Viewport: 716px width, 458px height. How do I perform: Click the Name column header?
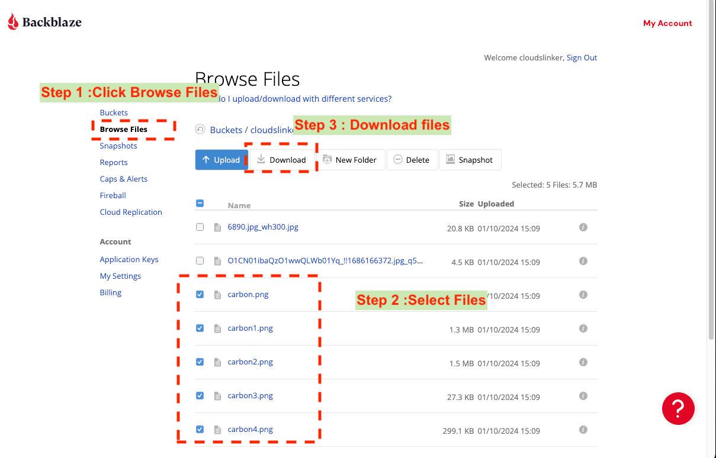tap(239, 205)
